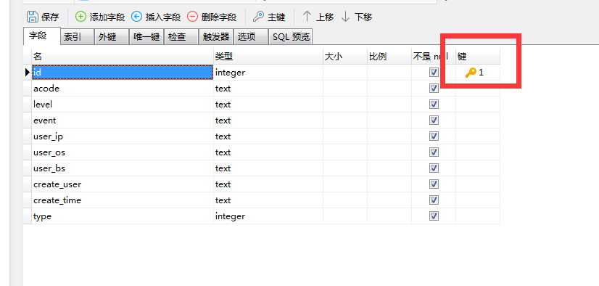Click the integer type cell of type row
The width and height of the screenshot is (599, 286).
pyautogui.click(x=268, y=216)
